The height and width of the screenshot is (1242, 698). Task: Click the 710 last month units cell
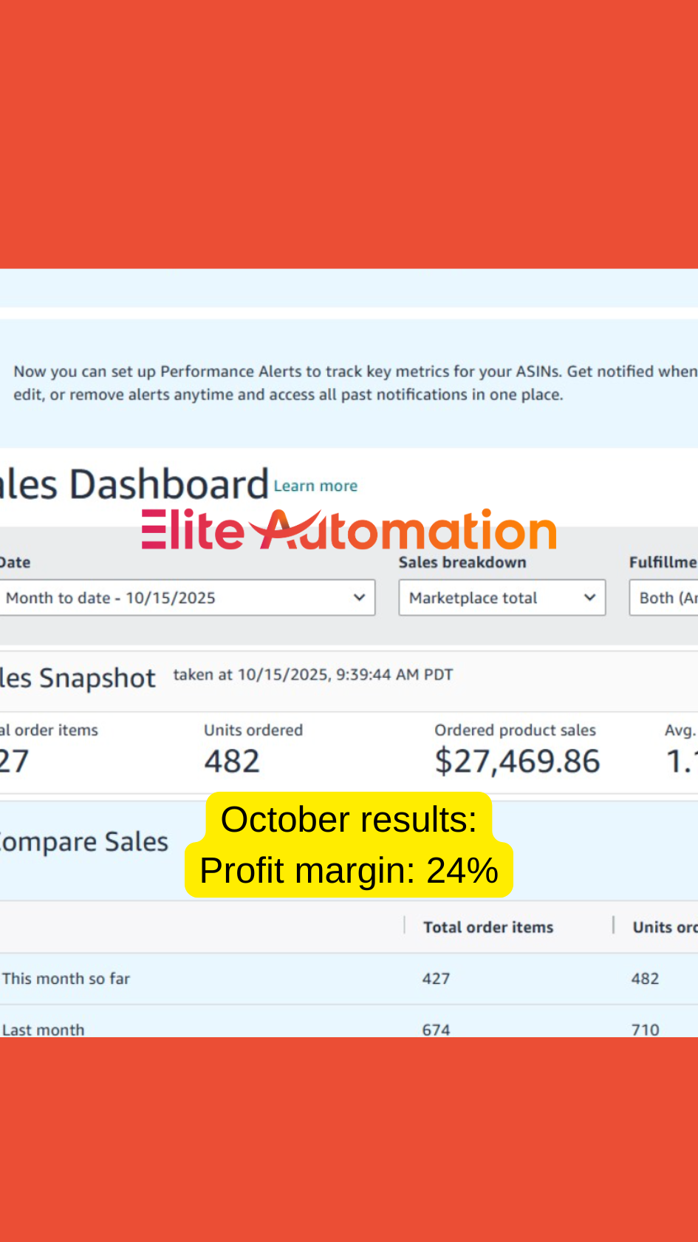point(645,1029)
